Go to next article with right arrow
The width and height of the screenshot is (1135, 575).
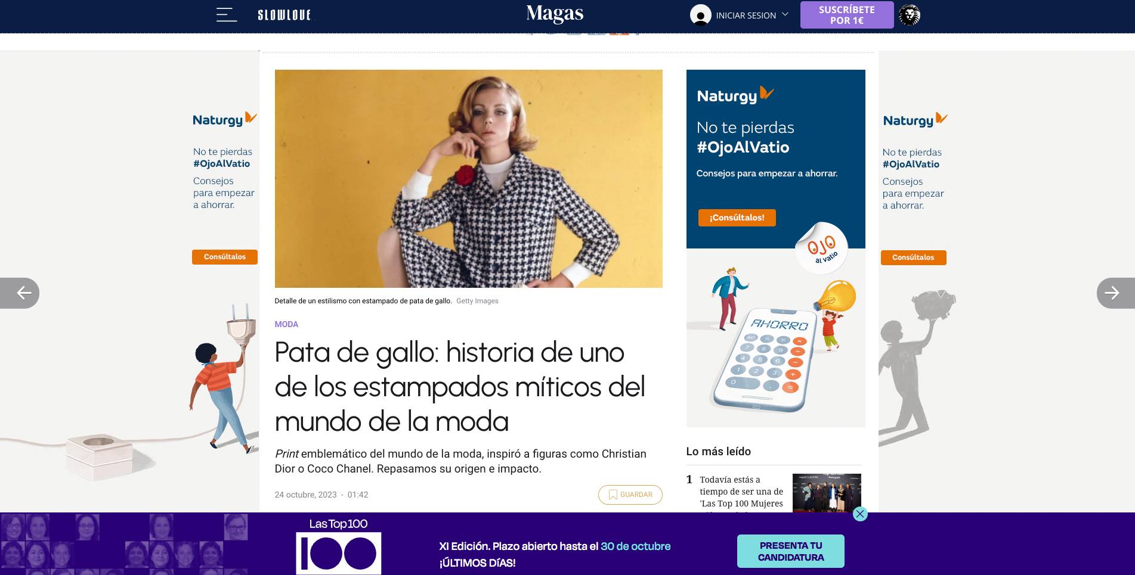(1115, 293)
